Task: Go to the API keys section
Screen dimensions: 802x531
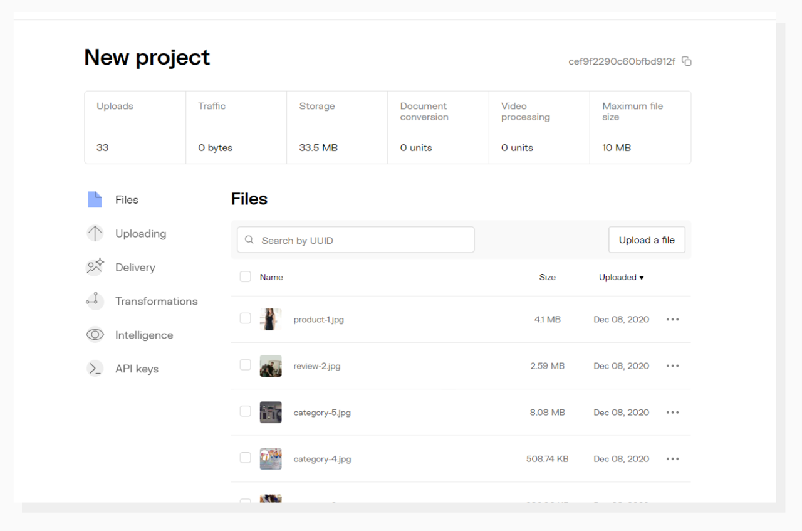Action: [x=135, y=369]
